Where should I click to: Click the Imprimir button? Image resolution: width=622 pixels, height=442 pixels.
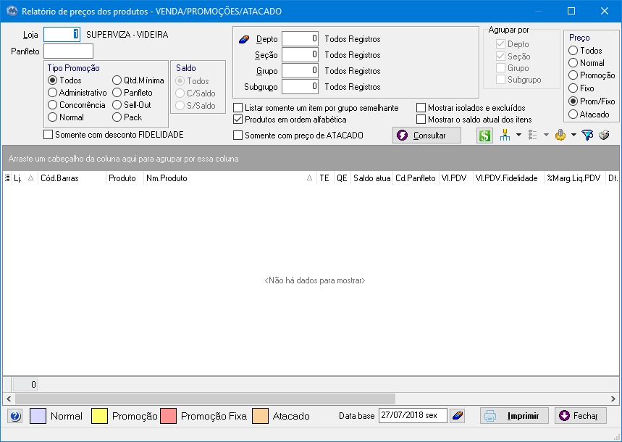(x=515, y=416)
